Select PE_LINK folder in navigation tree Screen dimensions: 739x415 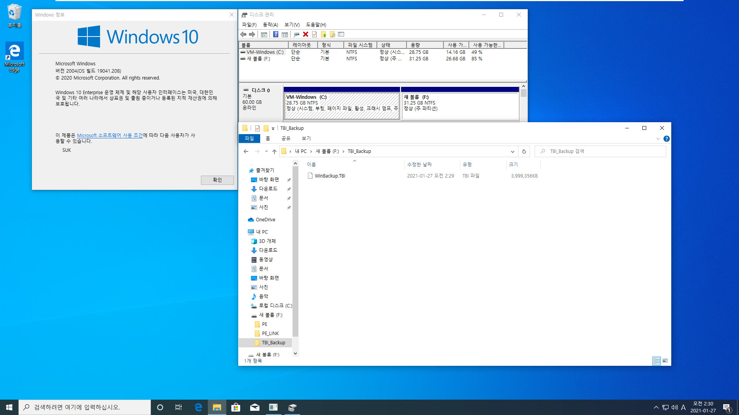(x=270, y=334)
